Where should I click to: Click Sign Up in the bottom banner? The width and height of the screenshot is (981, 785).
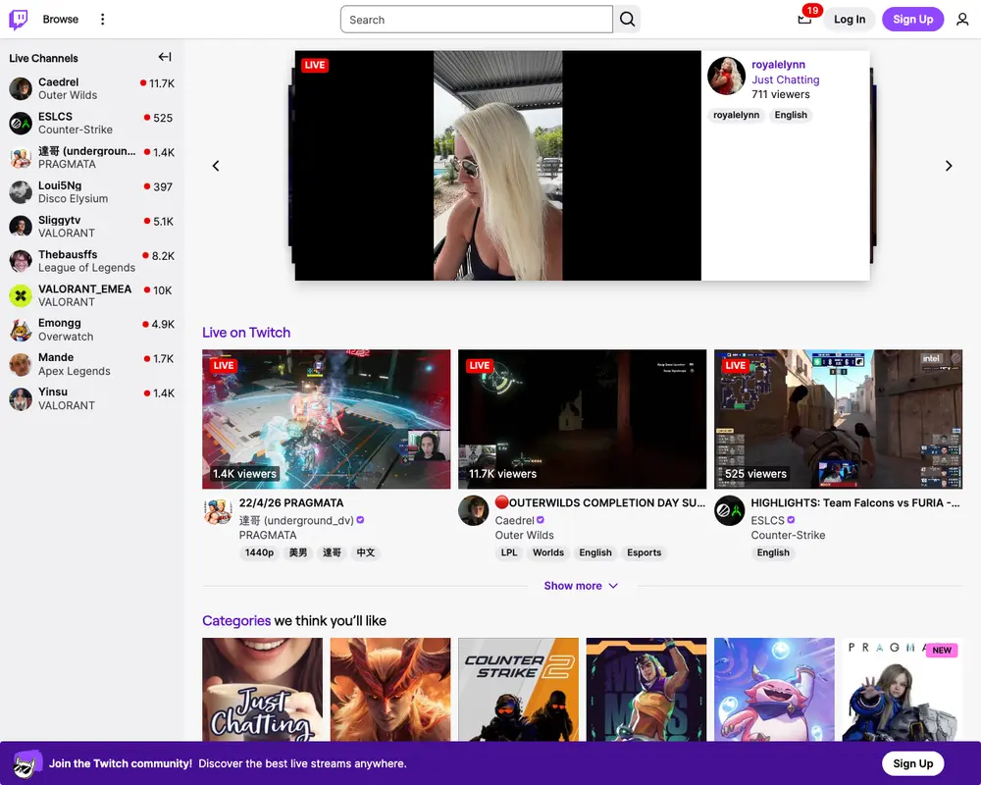(912, 763)
